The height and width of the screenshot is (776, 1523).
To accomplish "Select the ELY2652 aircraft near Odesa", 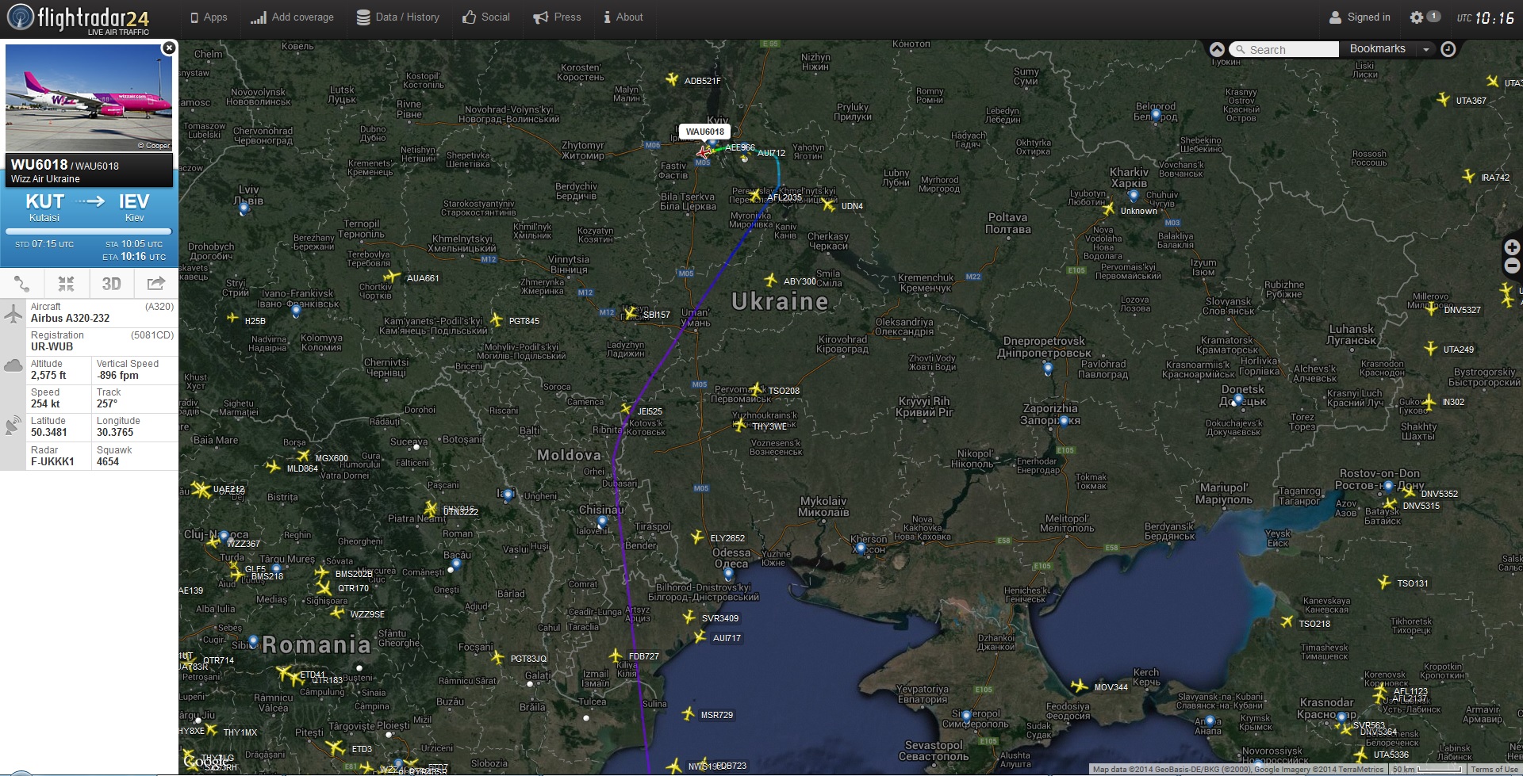I will click(698, 537).
